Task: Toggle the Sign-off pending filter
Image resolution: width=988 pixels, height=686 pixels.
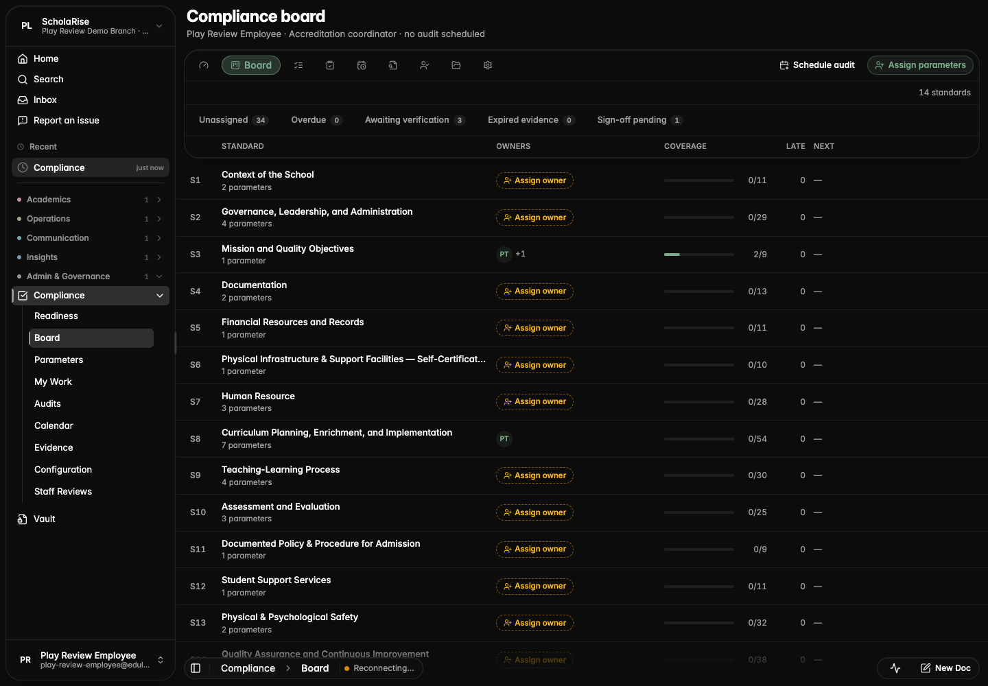Action: (640, 120)
